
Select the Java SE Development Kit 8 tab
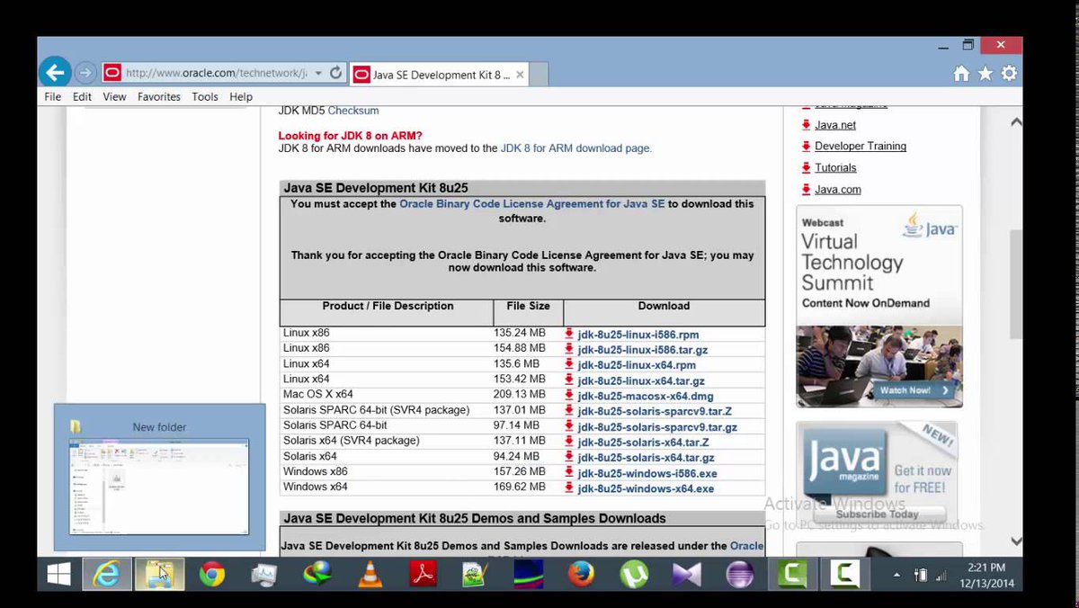coord(438,74)
